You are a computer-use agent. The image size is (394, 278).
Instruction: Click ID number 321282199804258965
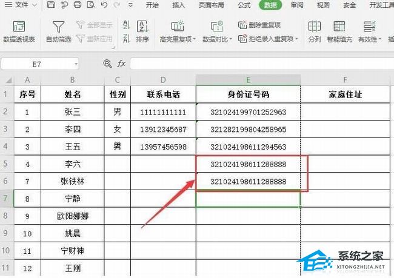[248, 130]
